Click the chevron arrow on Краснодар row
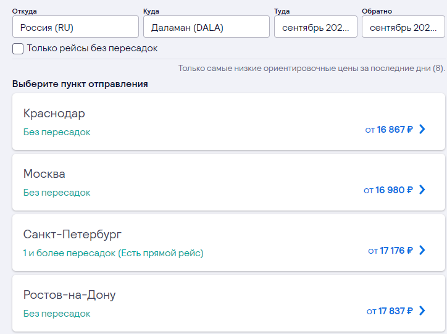The width and height of the screenshot is (447, 334). click(422, 129)
